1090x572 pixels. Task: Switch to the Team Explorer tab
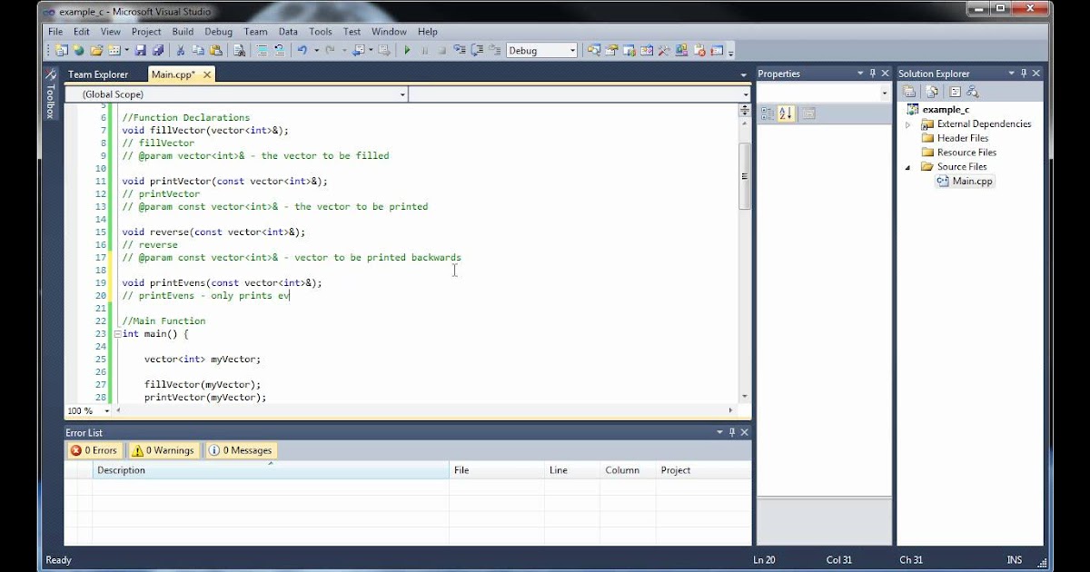98,74
